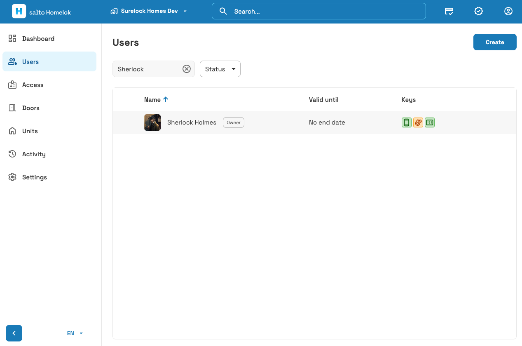Screen dimensions: 522x346
Task: Open Settings from the sidebar
Action: [49, 177]
